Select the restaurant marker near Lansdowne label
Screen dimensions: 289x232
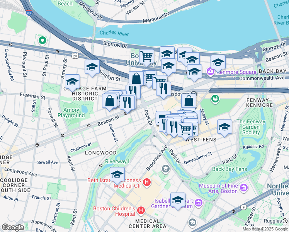[164, 90]
